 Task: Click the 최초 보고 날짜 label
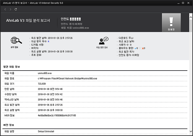pos(127,41)
